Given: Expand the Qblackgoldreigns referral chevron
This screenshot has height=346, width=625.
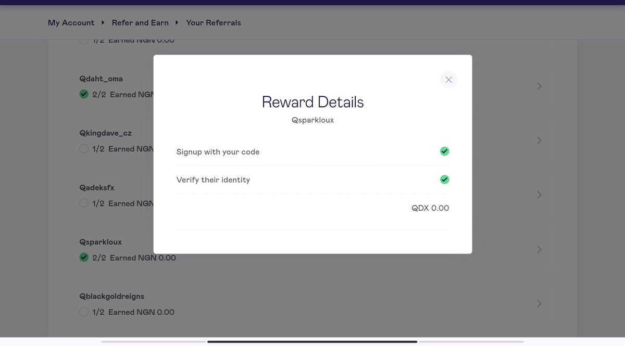Looking at the screenshot, I should point(539,303).
